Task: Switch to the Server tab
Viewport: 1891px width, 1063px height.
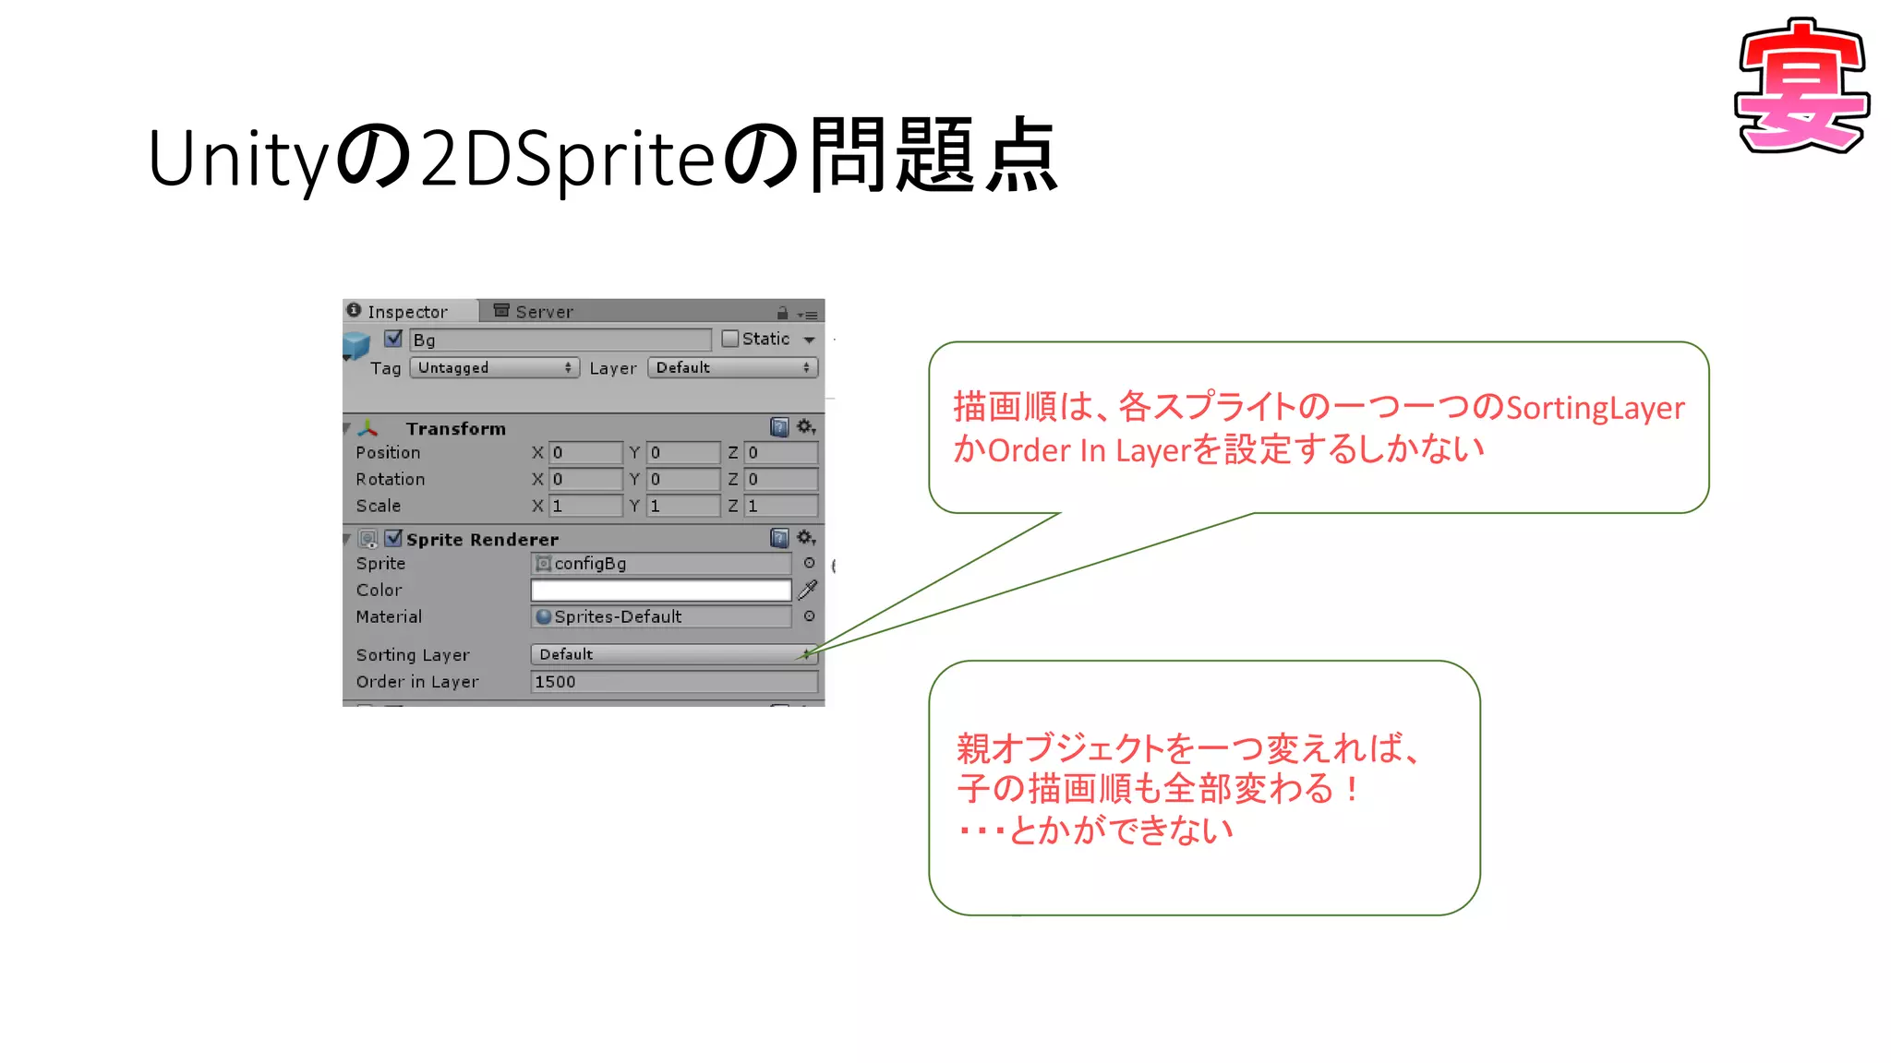Action: point(533,311)
